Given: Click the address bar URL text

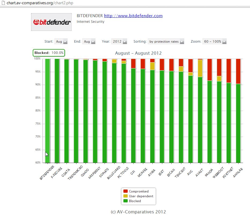Looking at the screenshot, I should 40,3.
